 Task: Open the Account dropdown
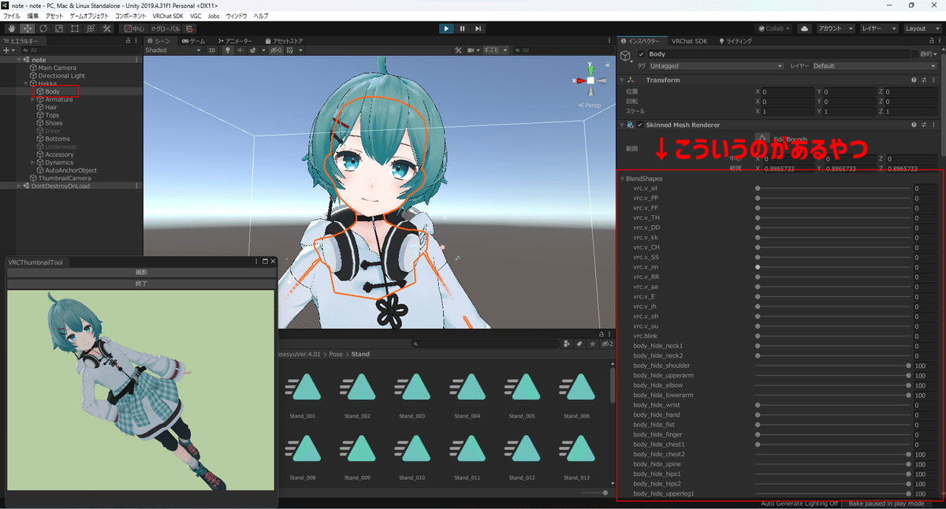click(x=836, y=28)
